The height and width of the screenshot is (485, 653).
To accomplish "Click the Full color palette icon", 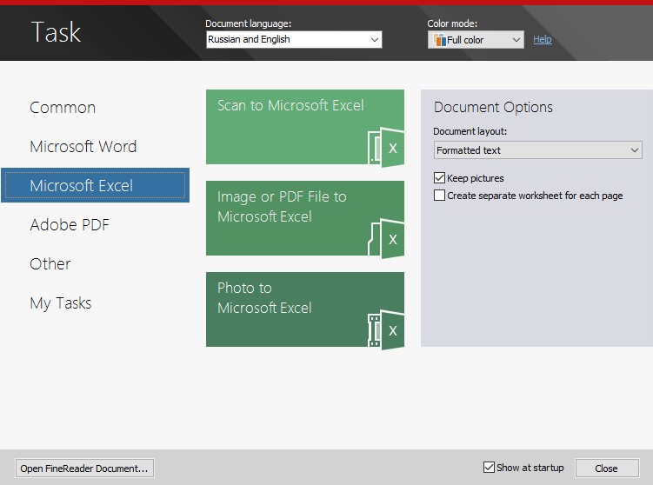I will [438, 40].
